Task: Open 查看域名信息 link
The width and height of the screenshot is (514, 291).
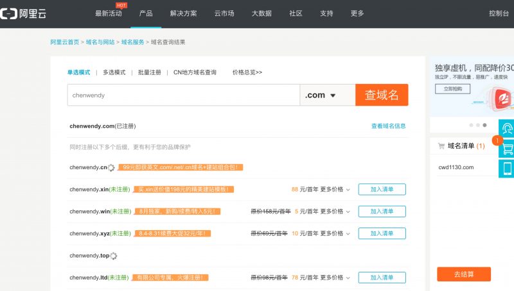Action: click(x=389, y=126)
